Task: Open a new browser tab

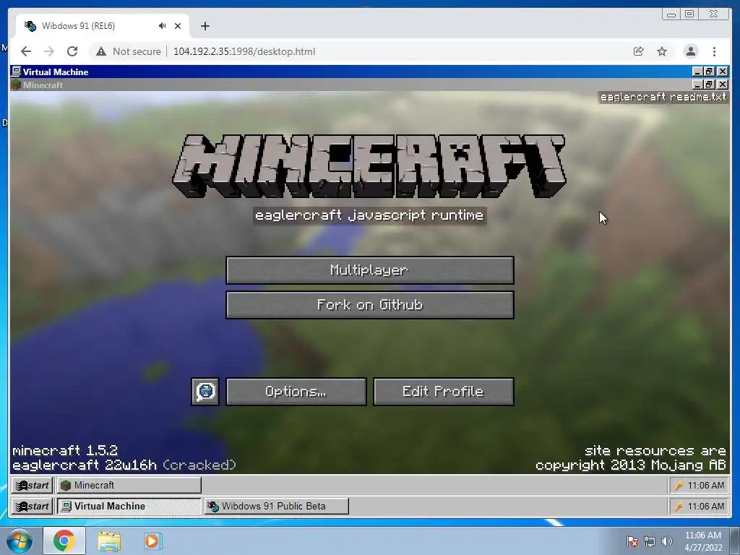Action: pos(205,26)
